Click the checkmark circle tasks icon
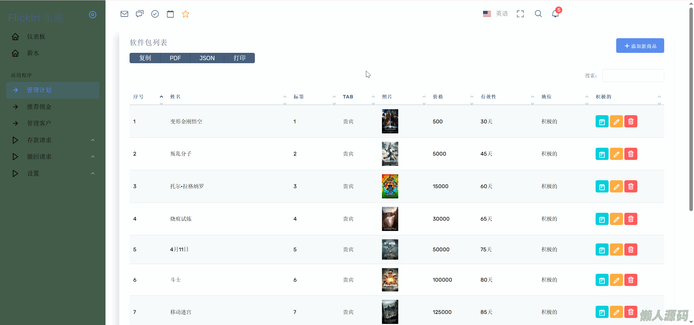Screen dimensions: 694x325 (155, 14)
